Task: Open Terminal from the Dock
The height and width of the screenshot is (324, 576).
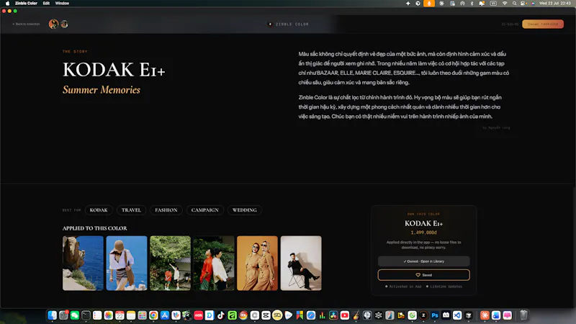Action: [86, 315]
